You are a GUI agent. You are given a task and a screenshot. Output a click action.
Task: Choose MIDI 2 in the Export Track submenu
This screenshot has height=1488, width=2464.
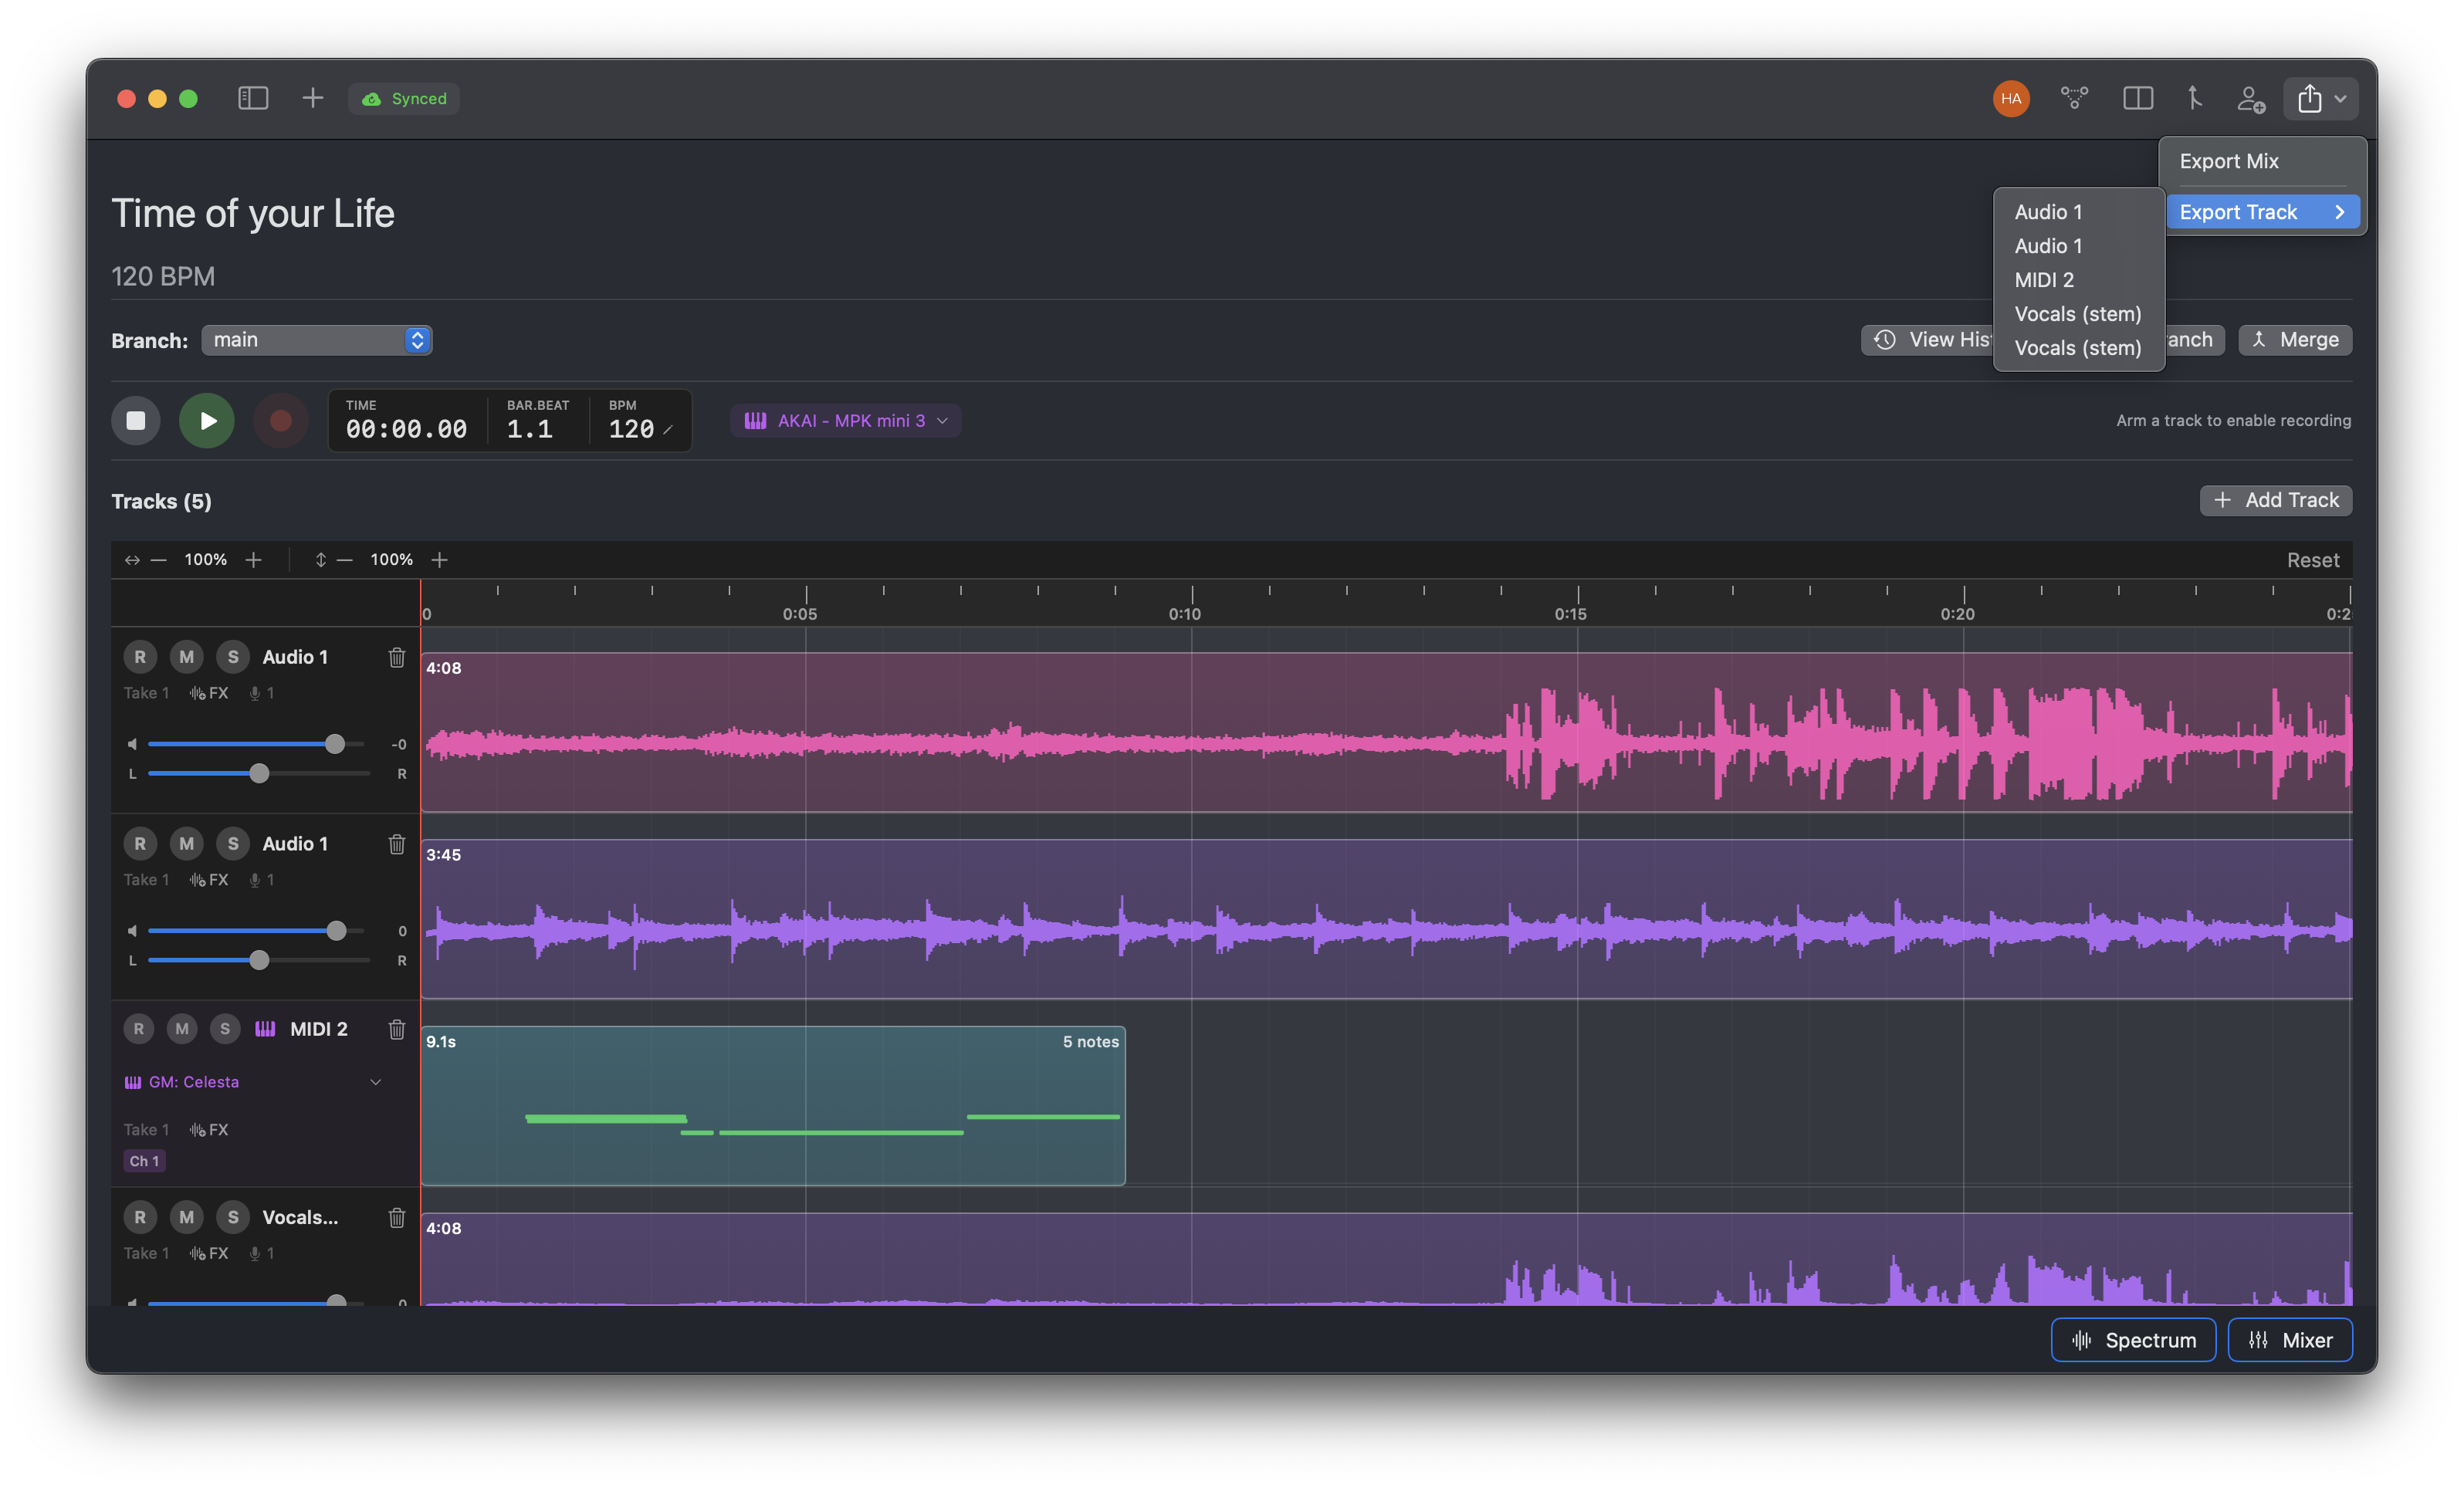coord(2043,280)
